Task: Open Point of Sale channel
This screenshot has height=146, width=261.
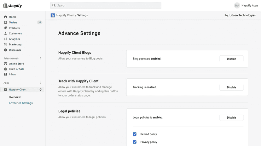Action: point(16,69)
